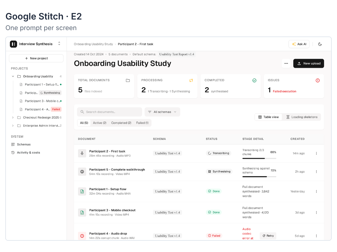Click the New upload button
Viewport: 337px width, 252px height.
(309, 63)
